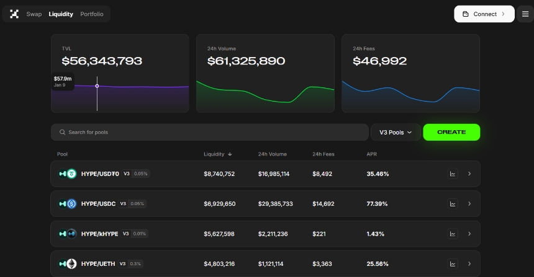The height and width of the screenshot is (277, 534).
Task: Select the Liquidity tab
Action: pos(61,14)
